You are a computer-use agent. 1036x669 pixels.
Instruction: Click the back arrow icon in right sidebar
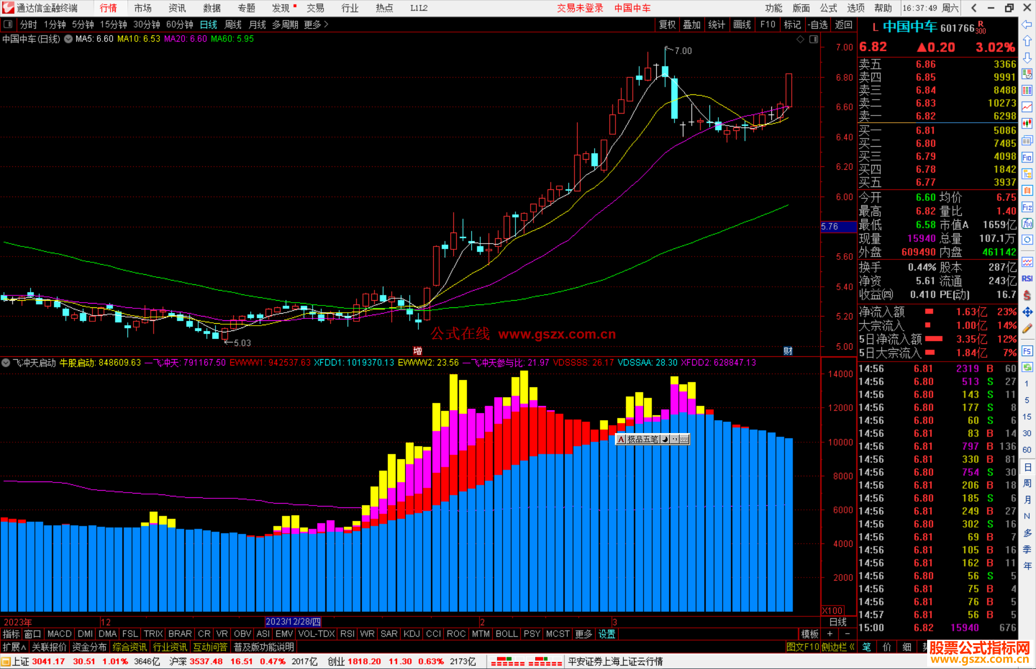pyautogui.click(x=1027, y=24)
